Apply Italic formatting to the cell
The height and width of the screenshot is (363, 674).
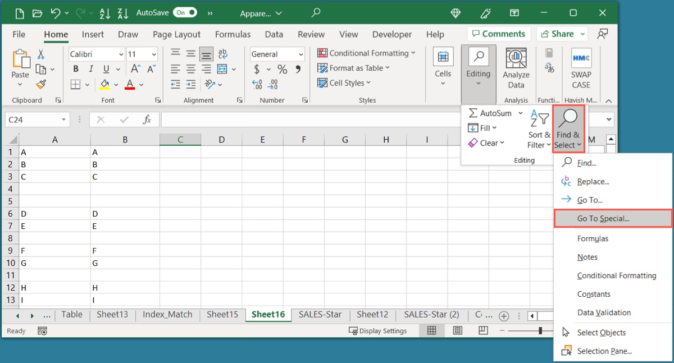[90, 70]
